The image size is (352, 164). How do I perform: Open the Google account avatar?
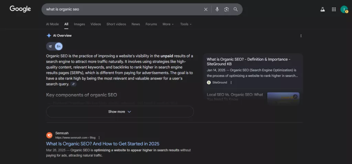(344, 9)
